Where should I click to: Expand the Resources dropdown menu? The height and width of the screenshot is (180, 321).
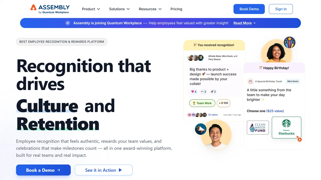point(150,9)
